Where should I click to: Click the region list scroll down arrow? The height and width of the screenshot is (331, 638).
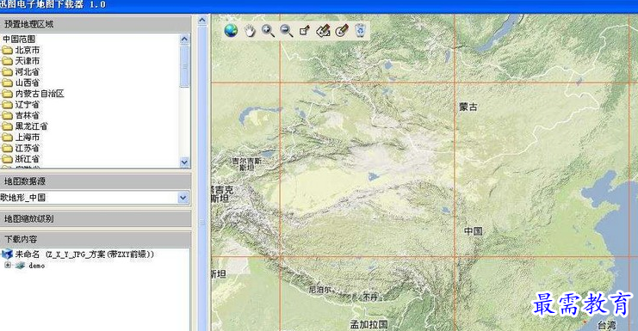tap(184, 162)
